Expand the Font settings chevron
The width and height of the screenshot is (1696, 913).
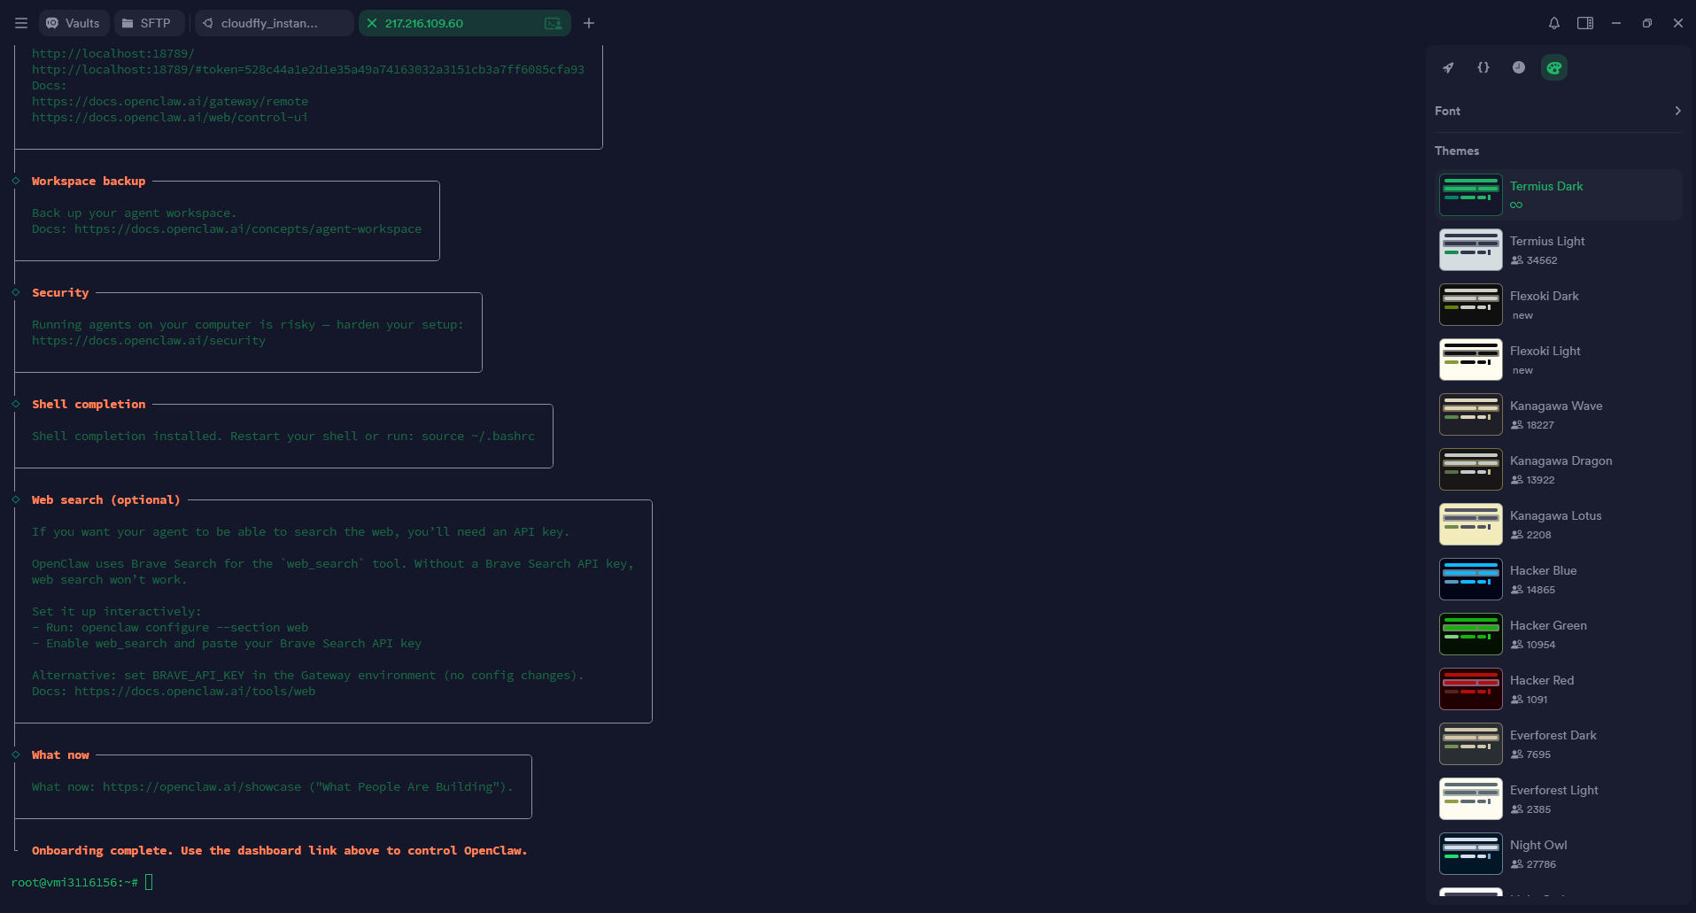[1677, 111]
